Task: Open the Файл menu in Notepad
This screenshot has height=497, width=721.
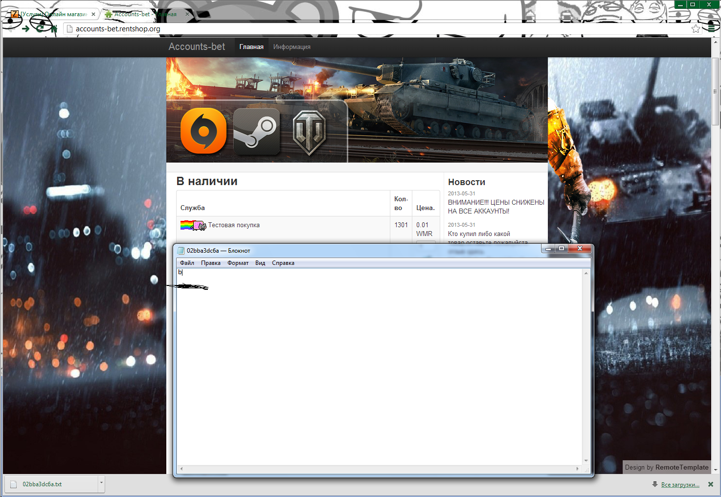Action: 187,263
